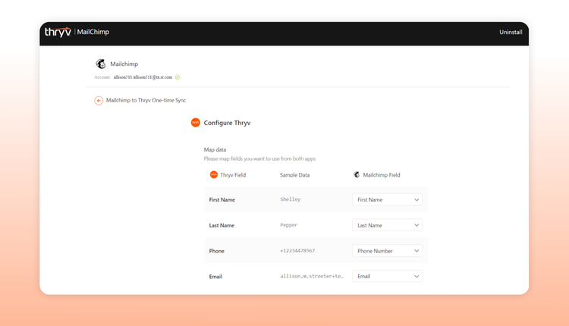Click the 'Thryv Field' column header text
The height and width of the screenshot is (326, 569).
click(233, 175)
